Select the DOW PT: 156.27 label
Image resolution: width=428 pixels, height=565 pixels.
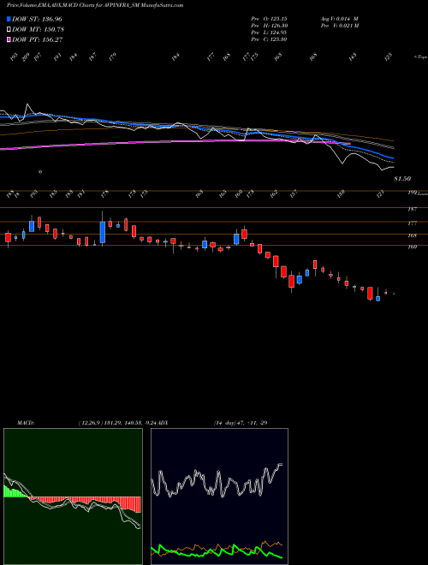38,39
